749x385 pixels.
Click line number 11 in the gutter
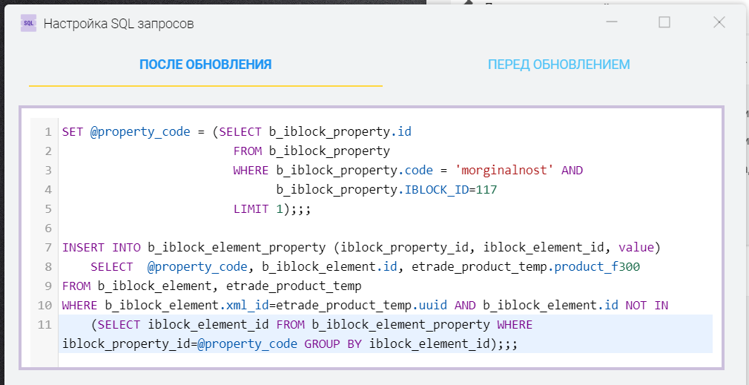point(44,324)
